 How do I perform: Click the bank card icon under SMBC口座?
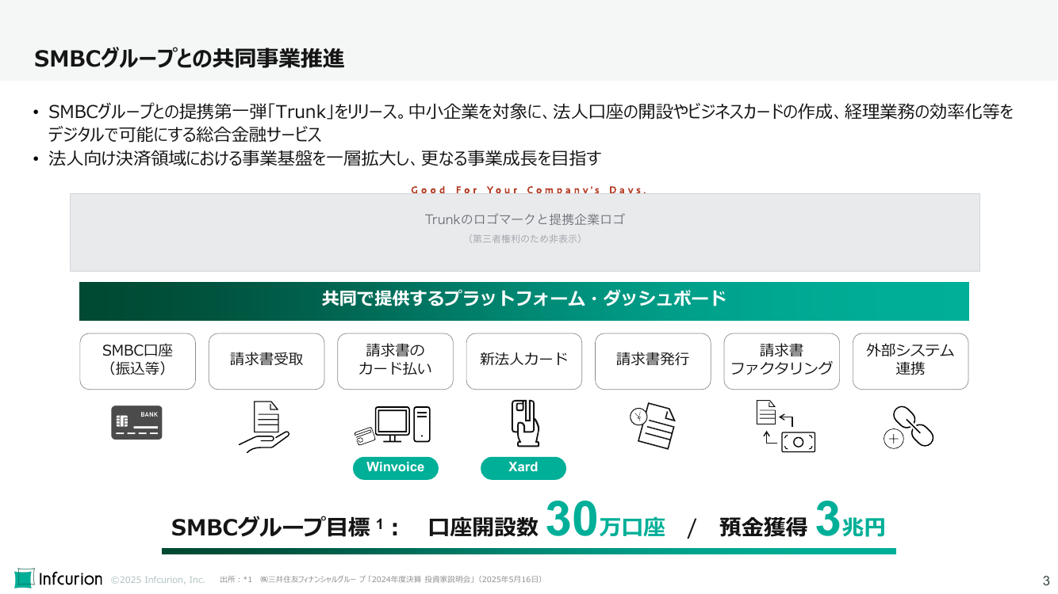click(x=136, y=423)
